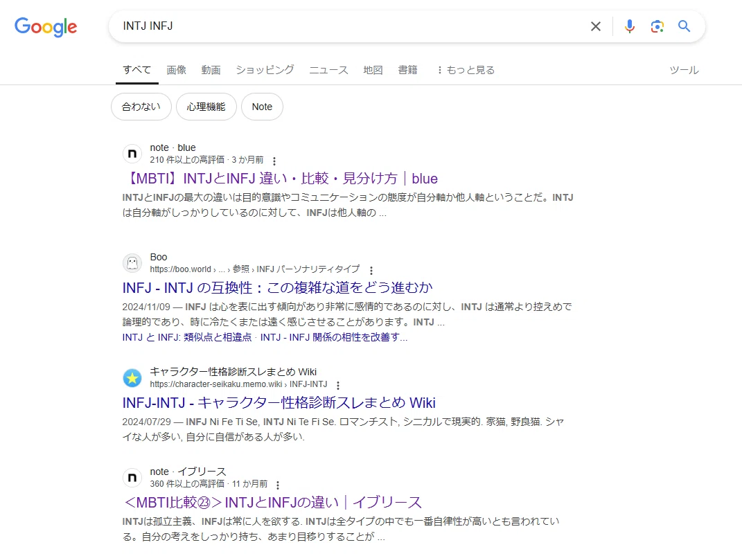This screenshot has height=556, width=742.
Task: Open Google Lens image search icon
Action: point(657,26)
